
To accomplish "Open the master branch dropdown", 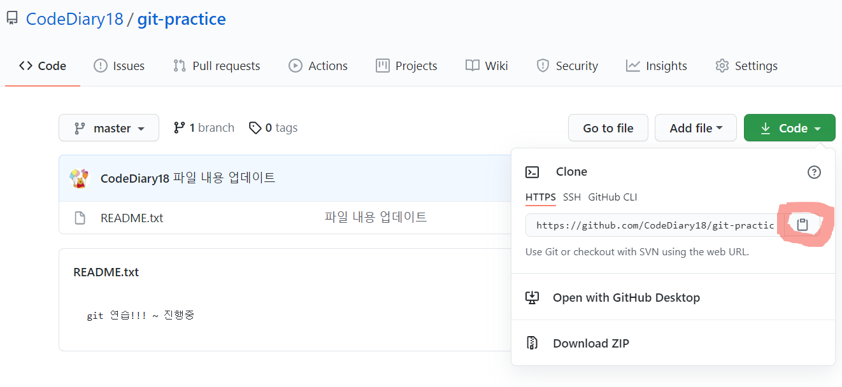I will pos(109,128).
